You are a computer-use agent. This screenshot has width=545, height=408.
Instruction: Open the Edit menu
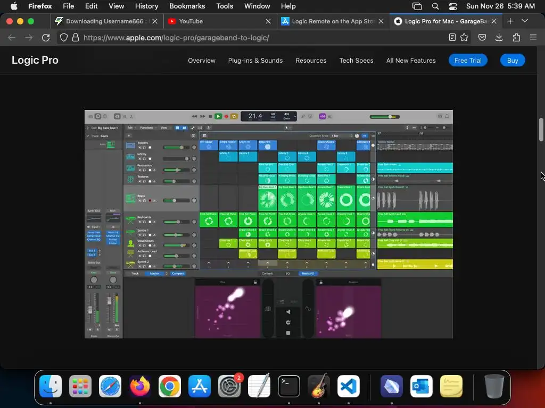point(91,6)
